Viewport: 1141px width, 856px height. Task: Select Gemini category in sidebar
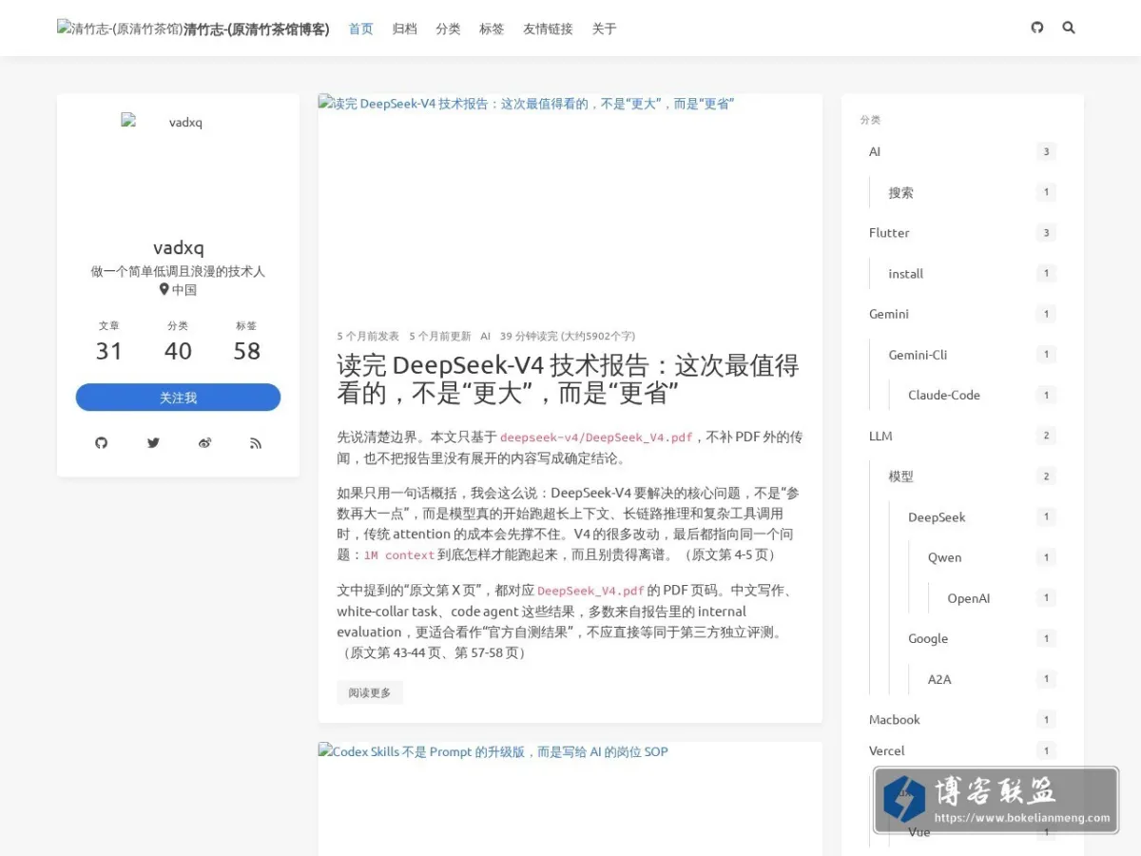pos(962,314)
